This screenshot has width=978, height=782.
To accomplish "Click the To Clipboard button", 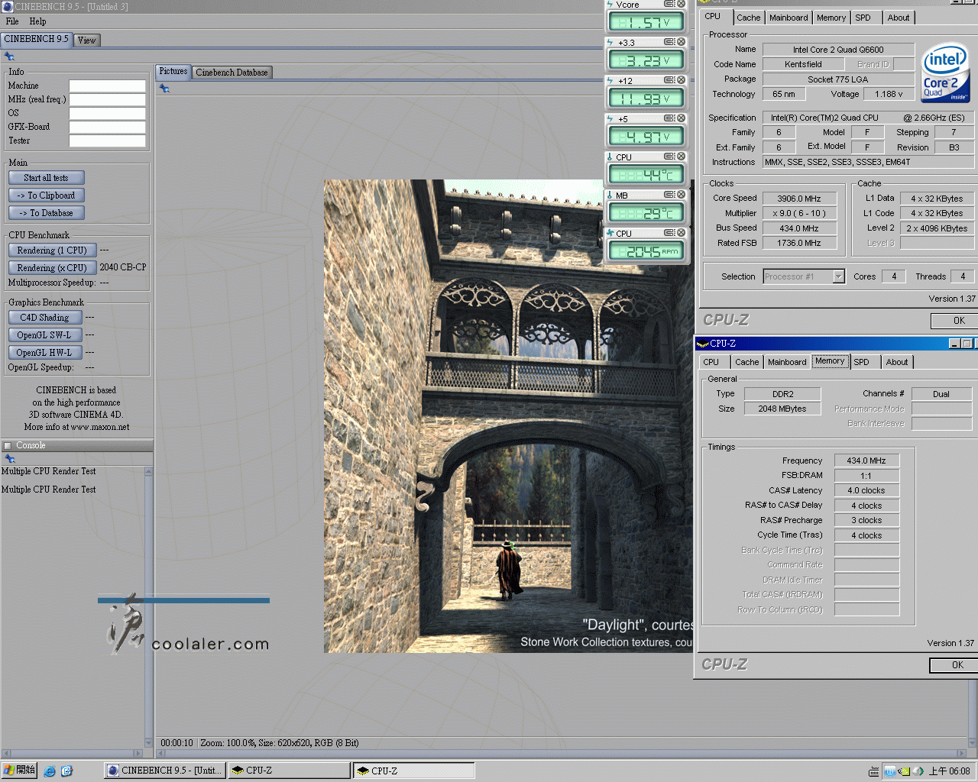I will [x=46, y=195].
